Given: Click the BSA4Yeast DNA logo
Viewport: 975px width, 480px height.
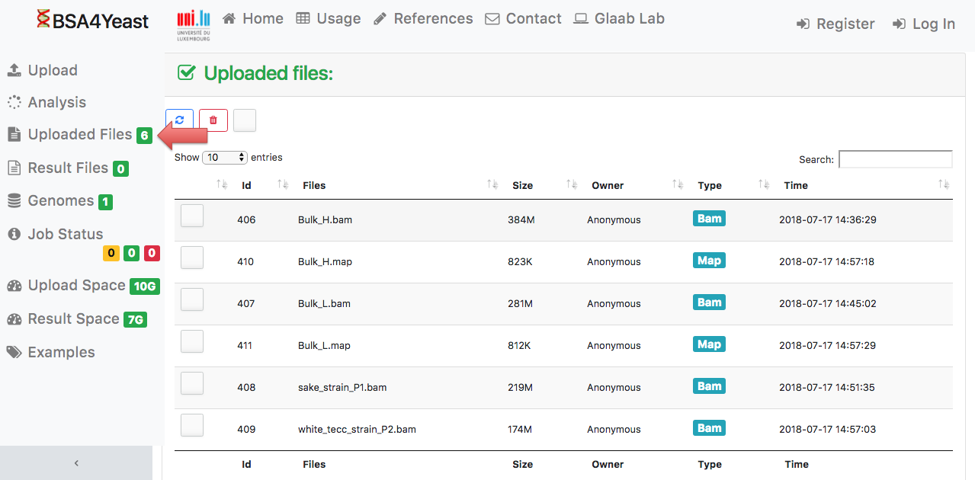Looking at the screenshot, I should tap(93, 21).
